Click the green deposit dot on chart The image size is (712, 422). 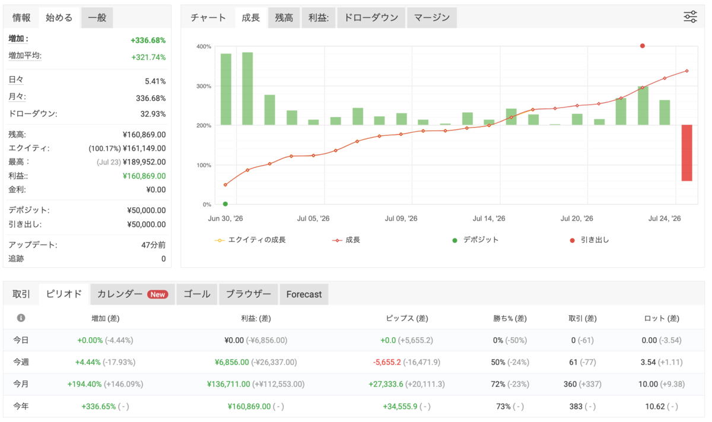(225, 204)
